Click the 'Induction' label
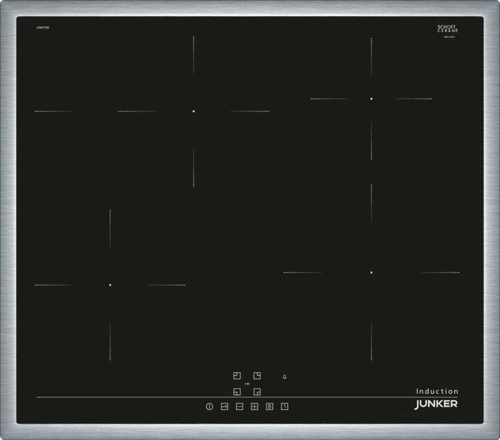The width and height of the screenshot is (500, 440). coord(437,391)
